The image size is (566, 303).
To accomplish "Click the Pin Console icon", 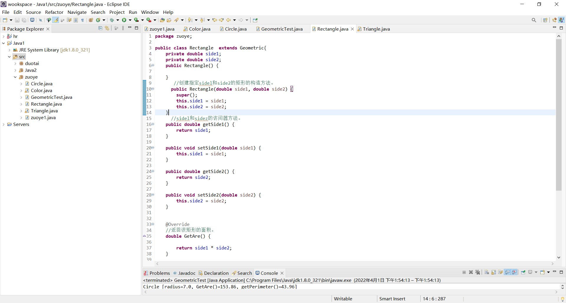I will [x=523, y=272].
